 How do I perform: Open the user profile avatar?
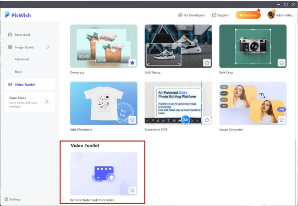coord(271,15)
